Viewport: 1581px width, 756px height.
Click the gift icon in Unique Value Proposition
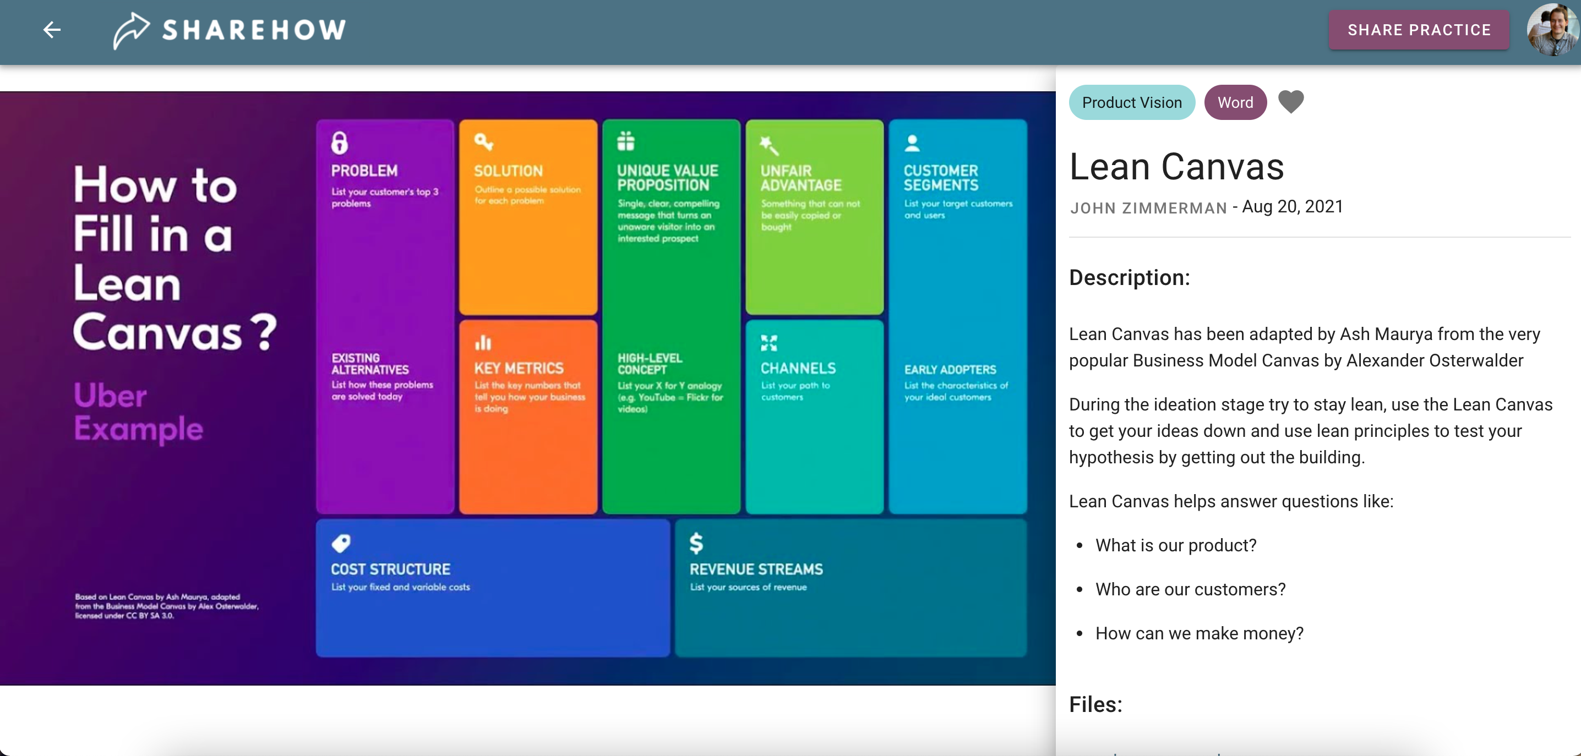[625, 141]
